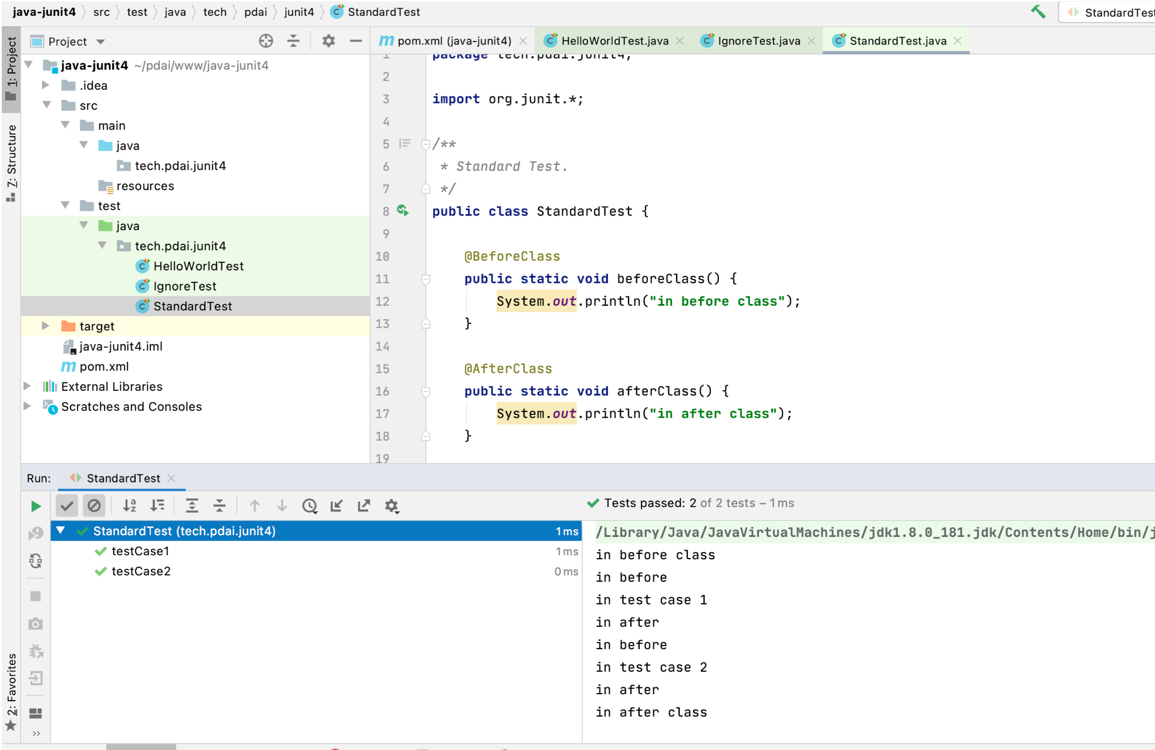Image resolution: width=1155 pixels, height=750 pixels.
Task: Click the java-junit4 breadcrumb
Action: click(44, 12)
